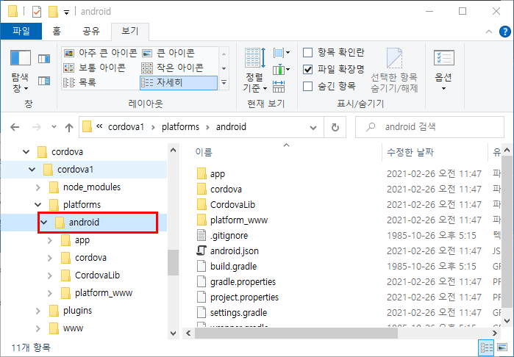Select project.properties file
The height and width of the screenshot is (357, 514).
[244, 297]
